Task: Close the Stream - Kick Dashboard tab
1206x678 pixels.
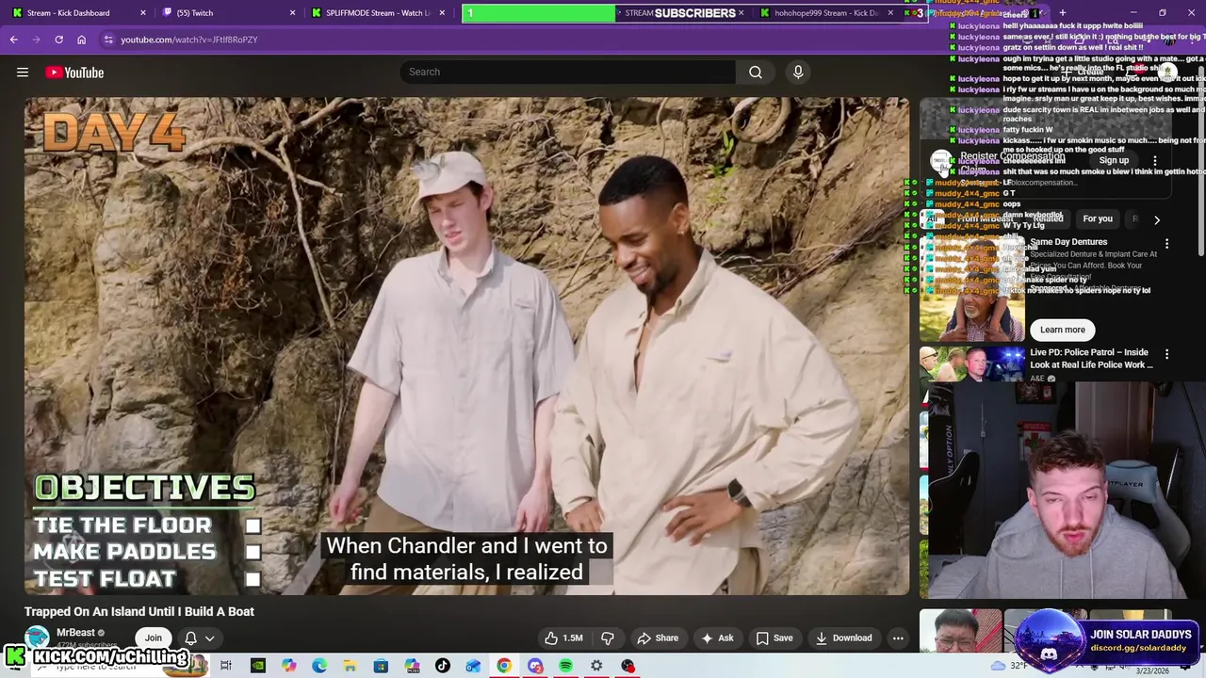Action: [143, 13]
